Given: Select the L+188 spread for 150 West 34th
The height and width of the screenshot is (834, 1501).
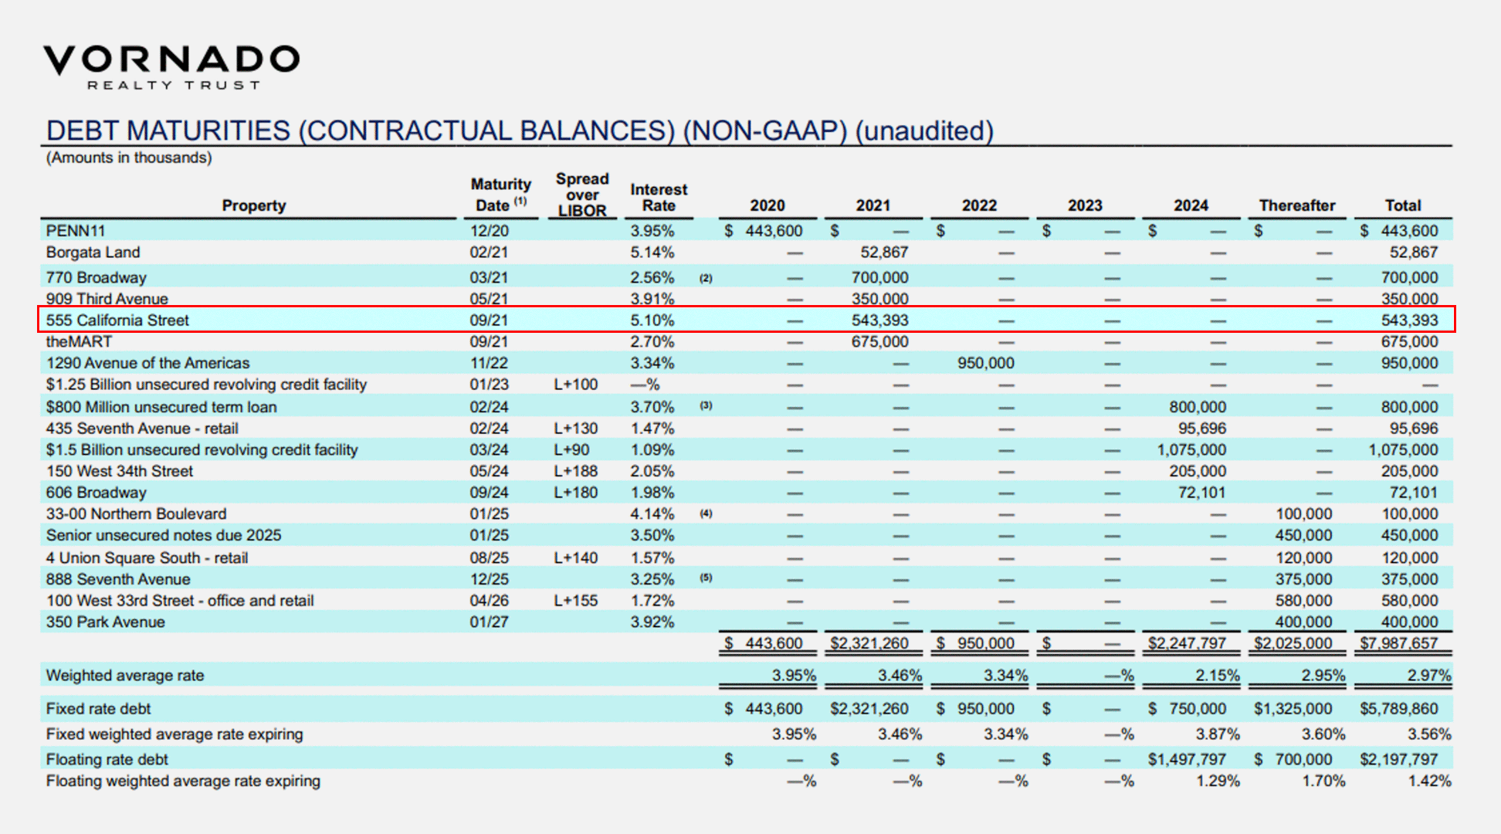Looking at the screenshot, I should [575, 471].
